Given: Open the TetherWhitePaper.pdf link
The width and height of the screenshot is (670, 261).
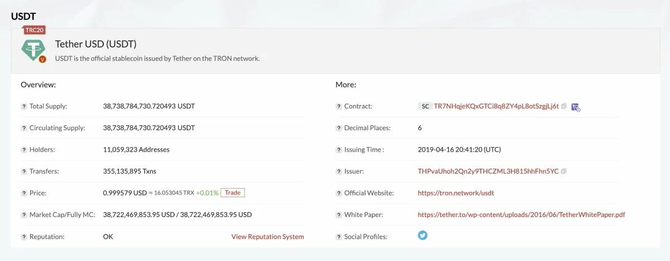Looking at the screenshot, I should (525, 215).
